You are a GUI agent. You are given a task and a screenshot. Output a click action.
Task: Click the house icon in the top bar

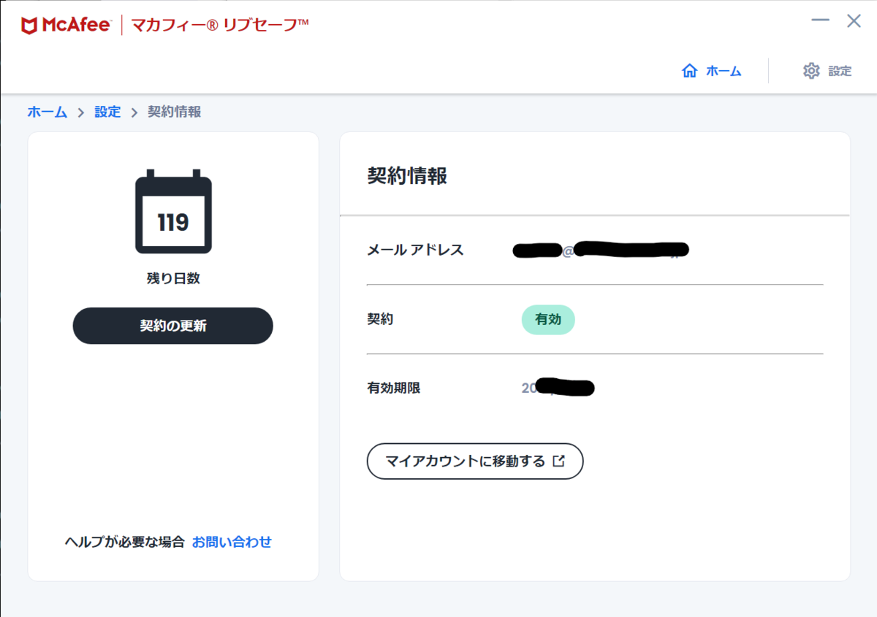point(689,71)
